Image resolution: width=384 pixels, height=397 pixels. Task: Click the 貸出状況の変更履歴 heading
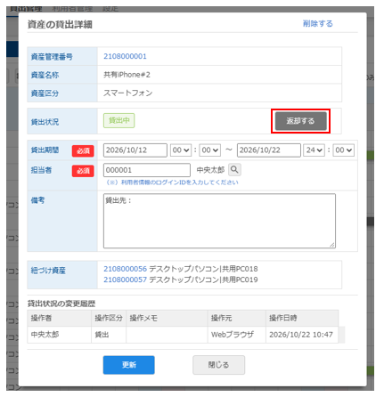pos(61,304)
